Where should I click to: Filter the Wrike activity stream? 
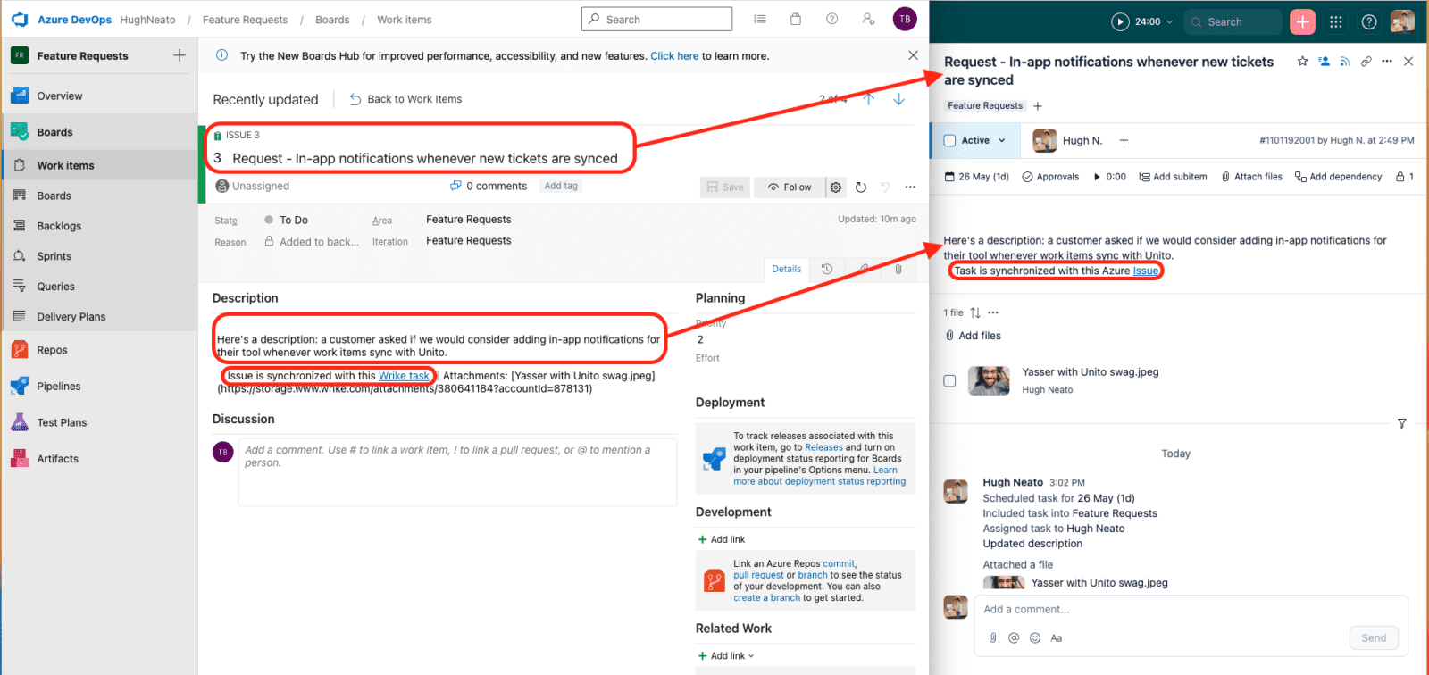pos(1401,423)
